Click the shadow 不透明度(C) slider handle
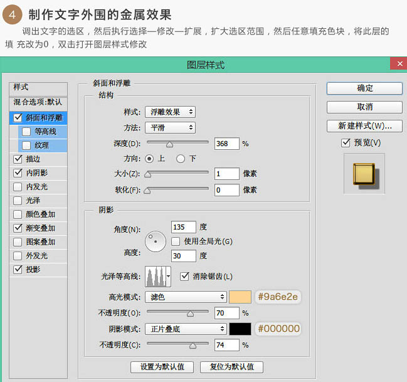Screen dimensions: 407x382 tap(193, 346)
